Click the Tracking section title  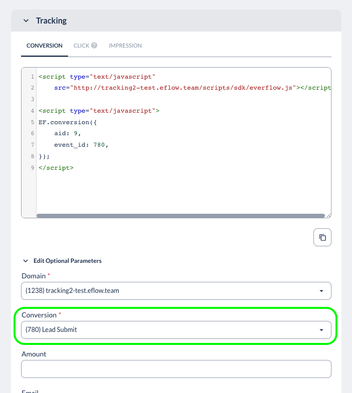click(x=52, y=21)
